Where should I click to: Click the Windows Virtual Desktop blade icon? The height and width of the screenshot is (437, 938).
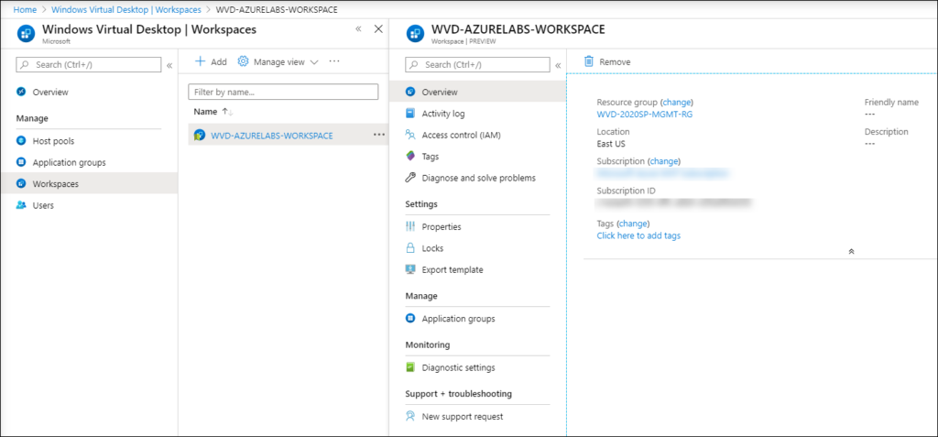click(x=26, y=34)
